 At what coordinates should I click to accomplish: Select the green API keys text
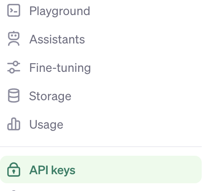(52, 170)
